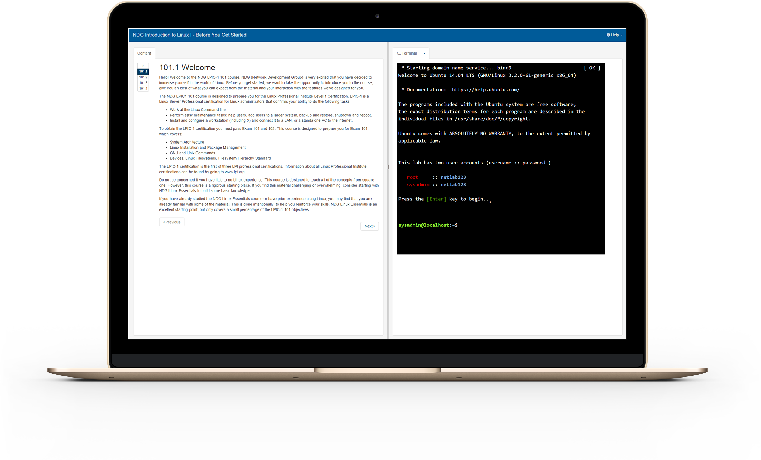
Task: Click the terminal dropdown arrow
Action: coord(426,53)
